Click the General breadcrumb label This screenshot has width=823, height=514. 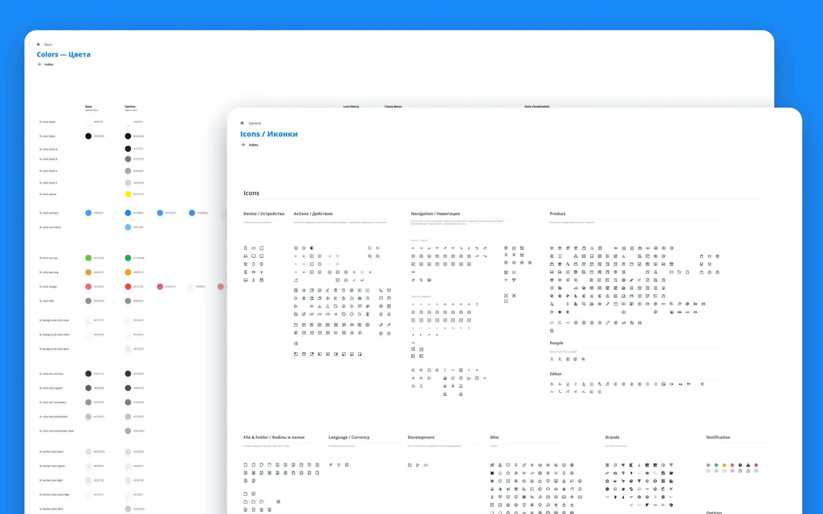coord(255,123)
